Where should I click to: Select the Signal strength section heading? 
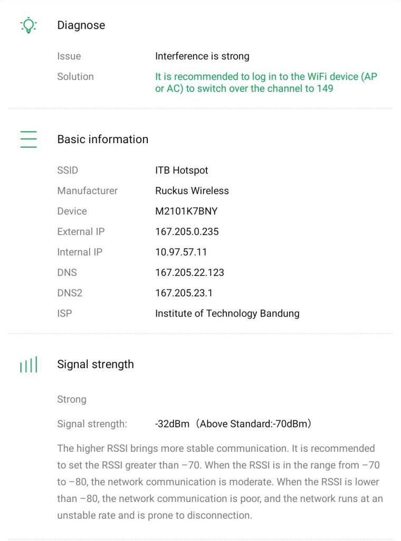pos(95,364)
